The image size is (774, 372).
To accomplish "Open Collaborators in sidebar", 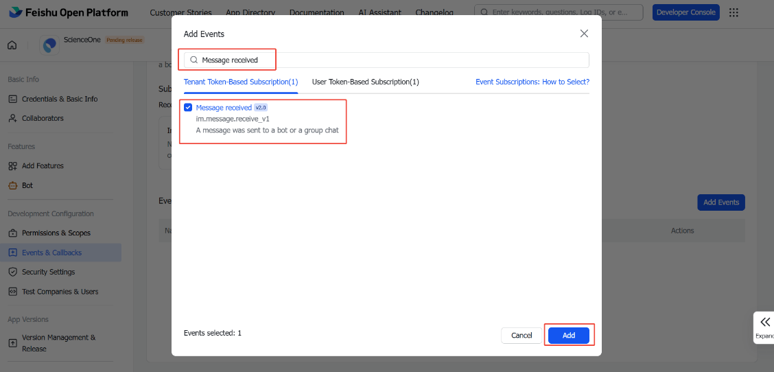I will 43,119.
